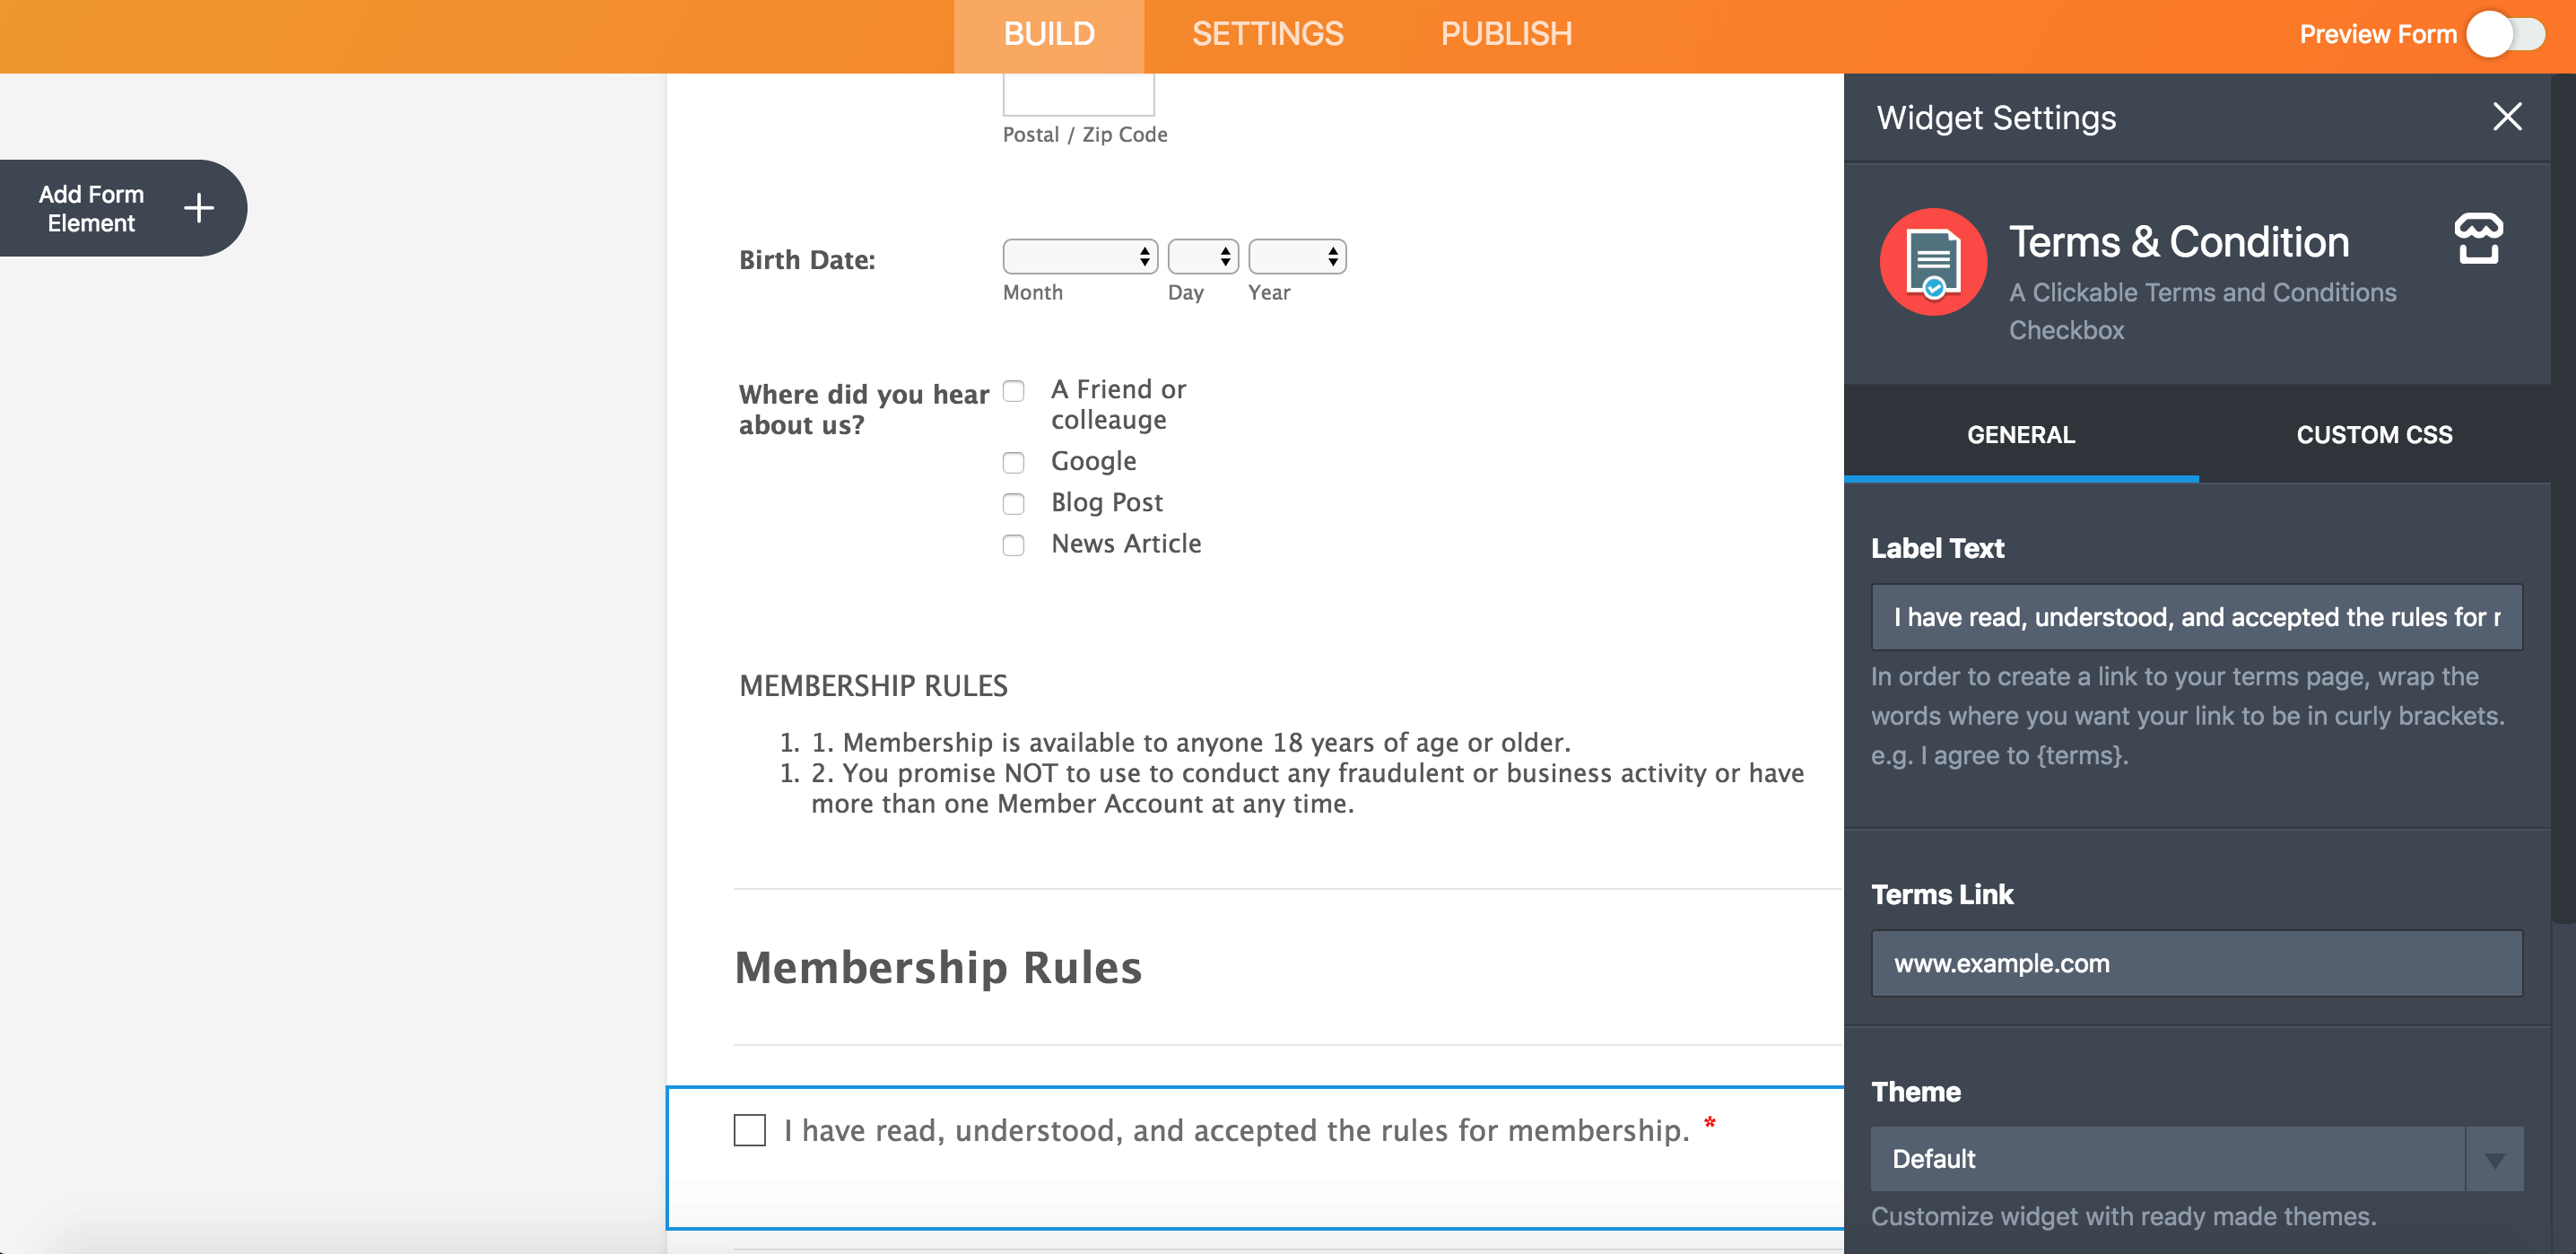Expand the birth Year dropdown
2576x1254 pixels.
click(x=1297, y=257)
